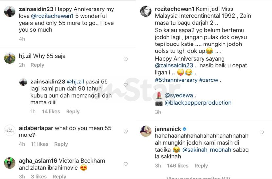The height and width of the screenshot is (179, 272).
Task: Open the @sakinah_moonah mention
Action: click(x=207, y=150)
